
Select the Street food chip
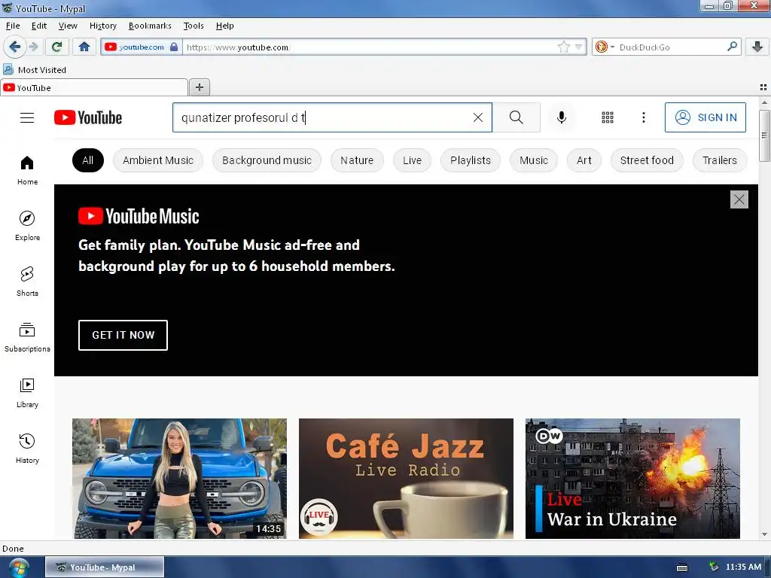(x=647, y=160)
